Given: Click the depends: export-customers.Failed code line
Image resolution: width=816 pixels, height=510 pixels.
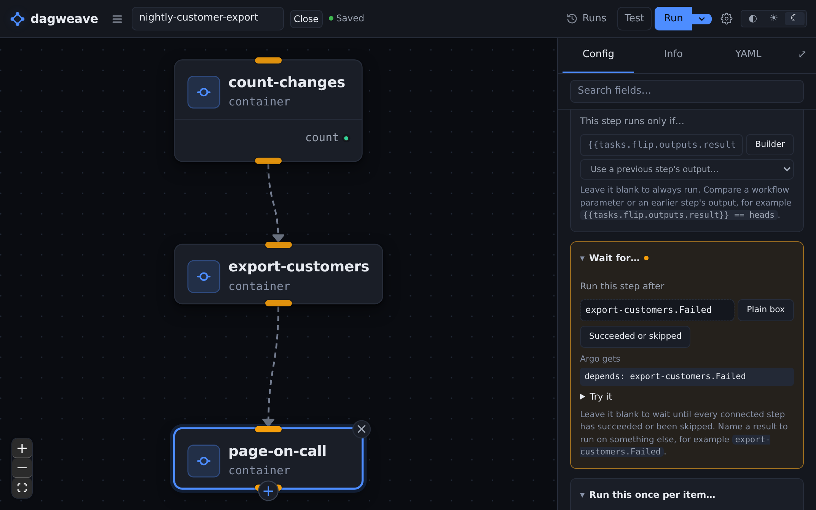Looking at the screenshot, I should (687, 376).
